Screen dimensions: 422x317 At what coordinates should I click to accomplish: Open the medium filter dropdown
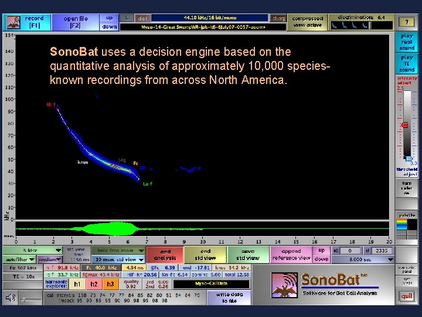pos(49,259)
